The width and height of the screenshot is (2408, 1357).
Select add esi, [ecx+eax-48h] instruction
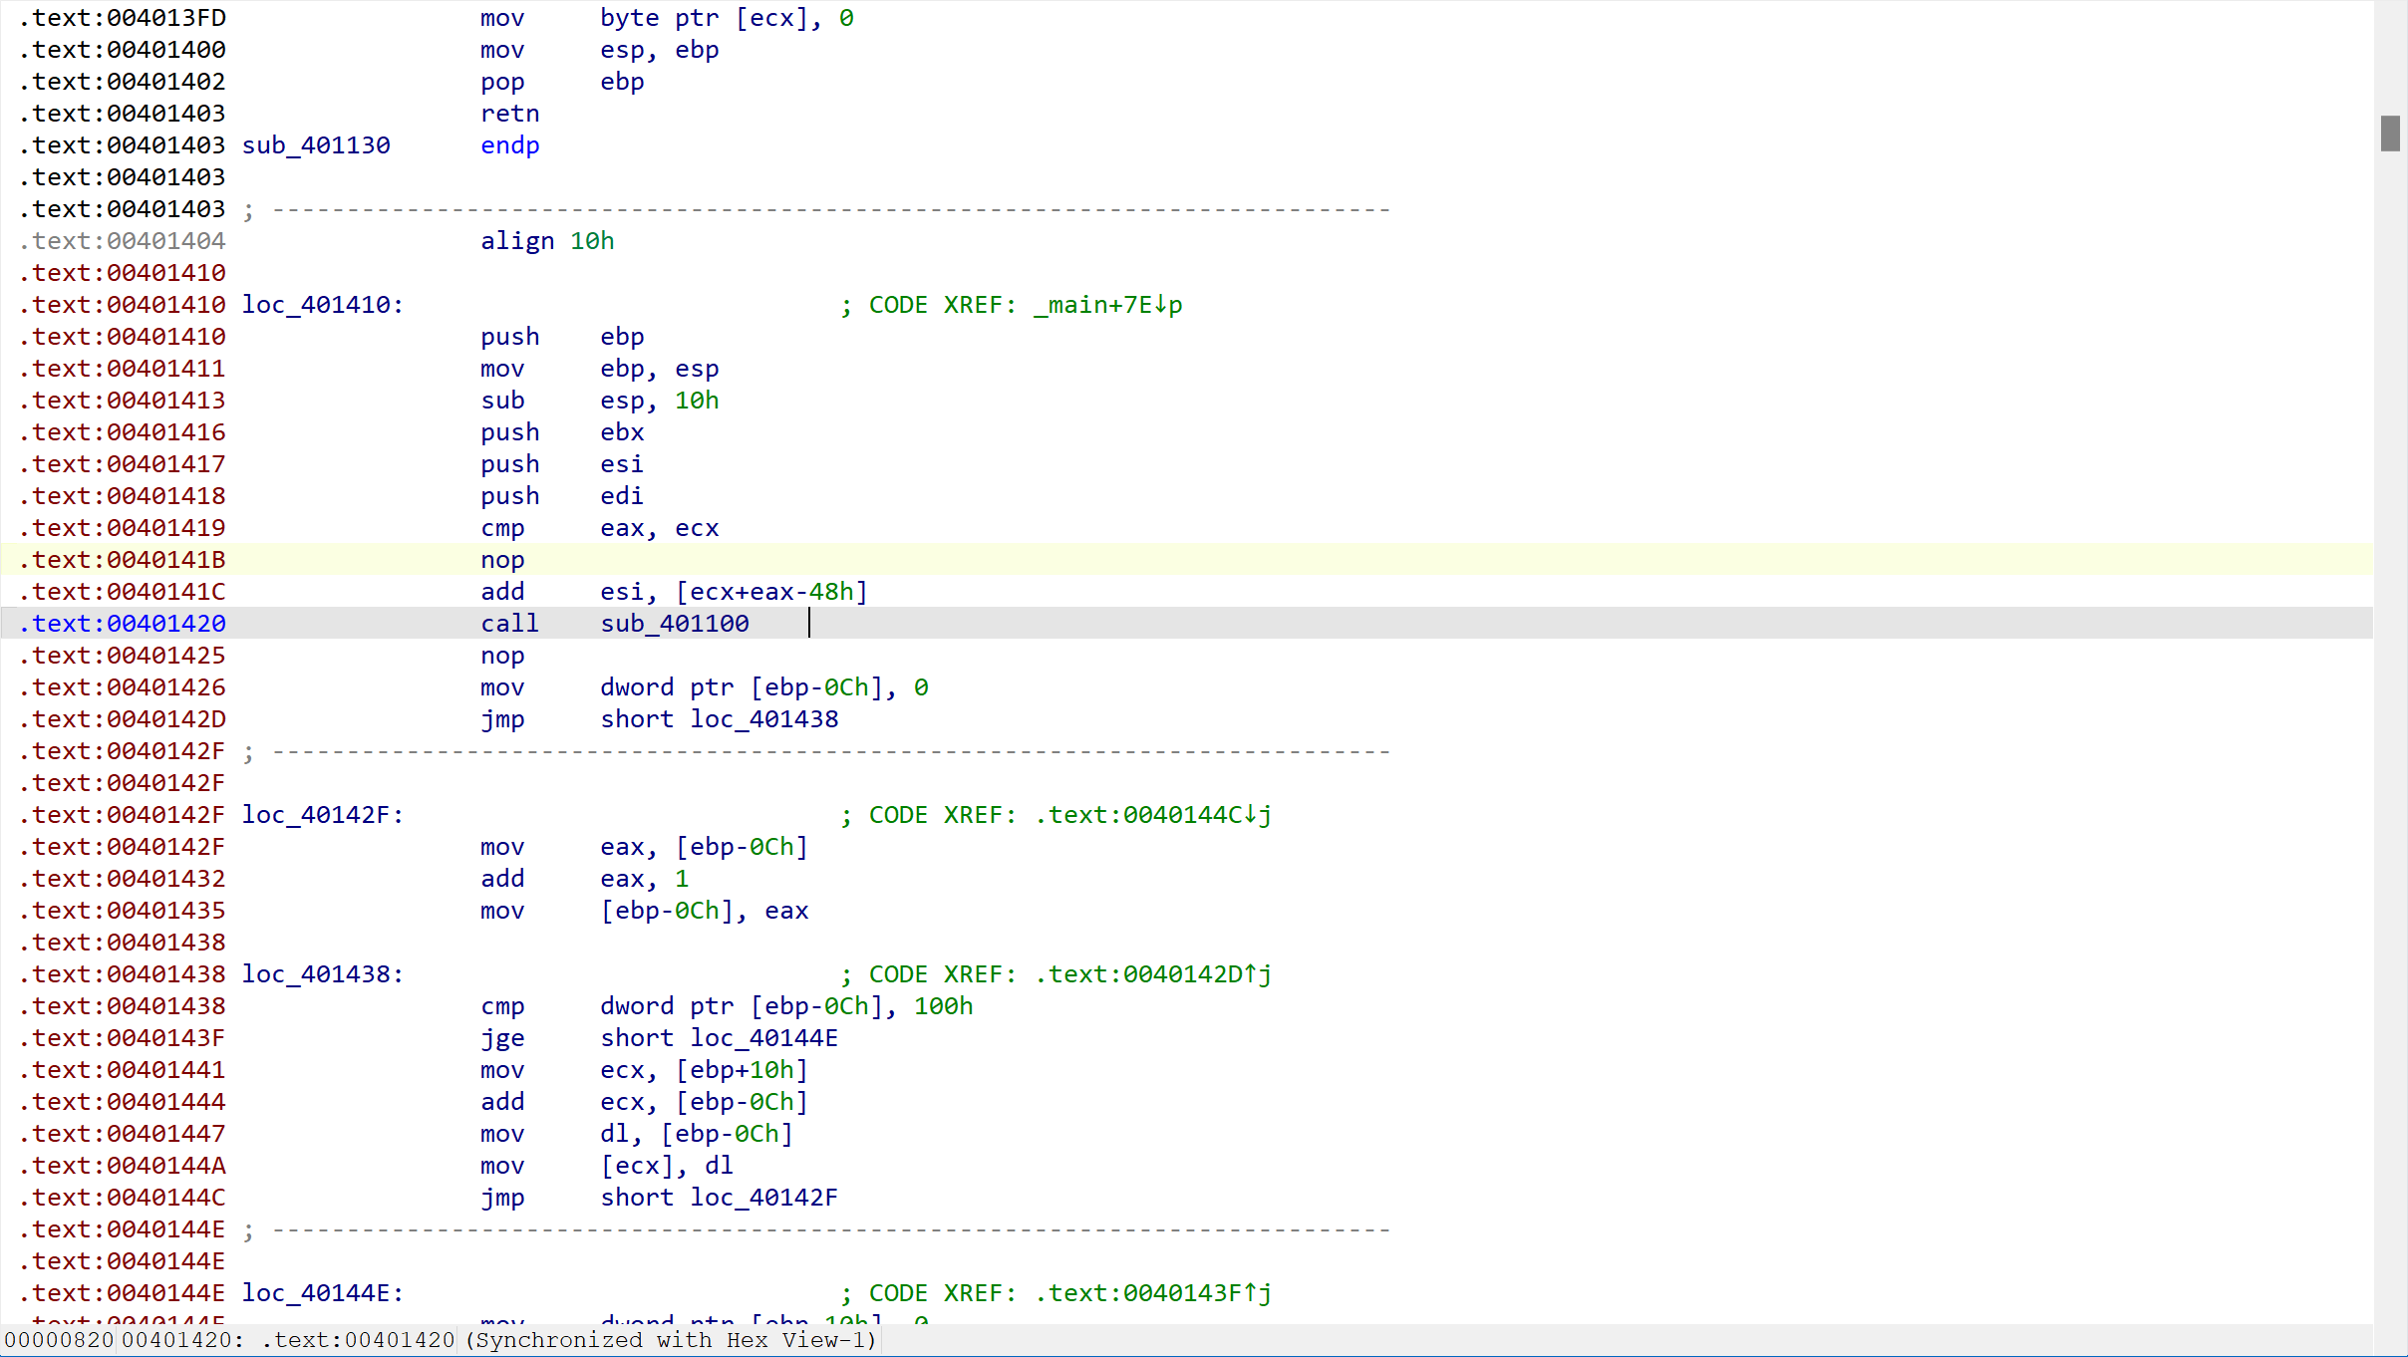675,592
